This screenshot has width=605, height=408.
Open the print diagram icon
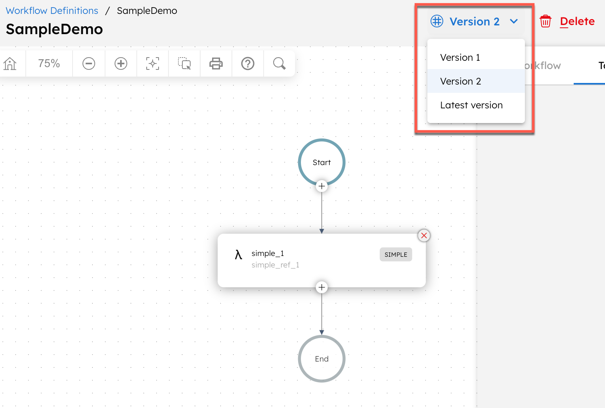216,64
